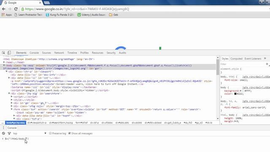Close the Google browser tab
Viewport: 270px width, 152px height.
pyautogui.click(x=40, y=3)
